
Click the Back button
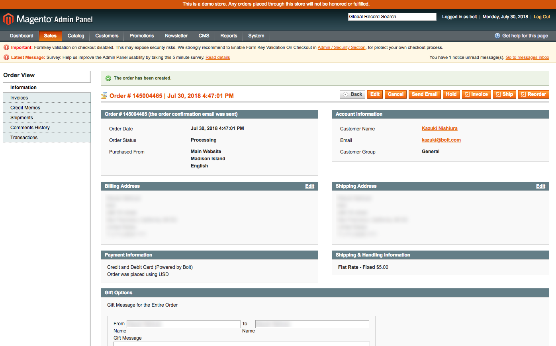[352, 94]
